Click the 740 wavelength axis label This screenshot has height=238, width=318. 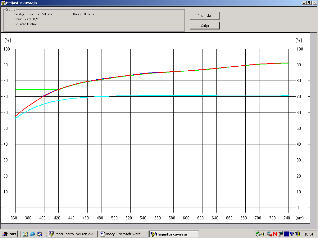tap(287, 218)
